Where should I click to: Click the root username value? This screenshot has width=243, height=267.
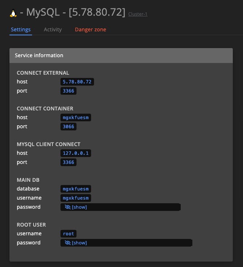click(x=68, y=233)
